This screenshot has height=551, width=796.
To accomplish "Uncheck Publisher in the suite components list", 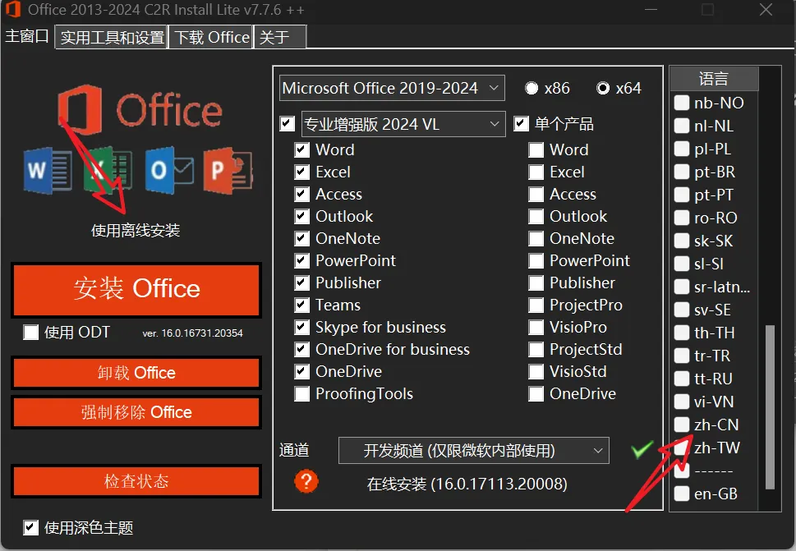I will pyautogui.click(x=302, y=282).
